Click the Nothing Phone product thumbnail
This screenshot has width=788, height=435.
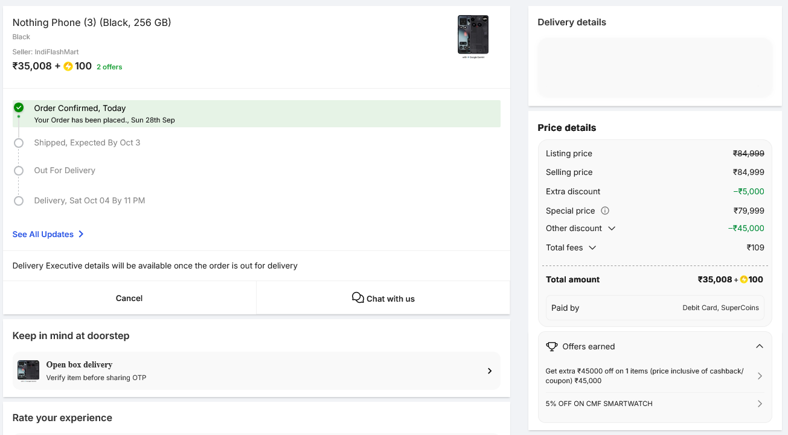tap(473, 34)
